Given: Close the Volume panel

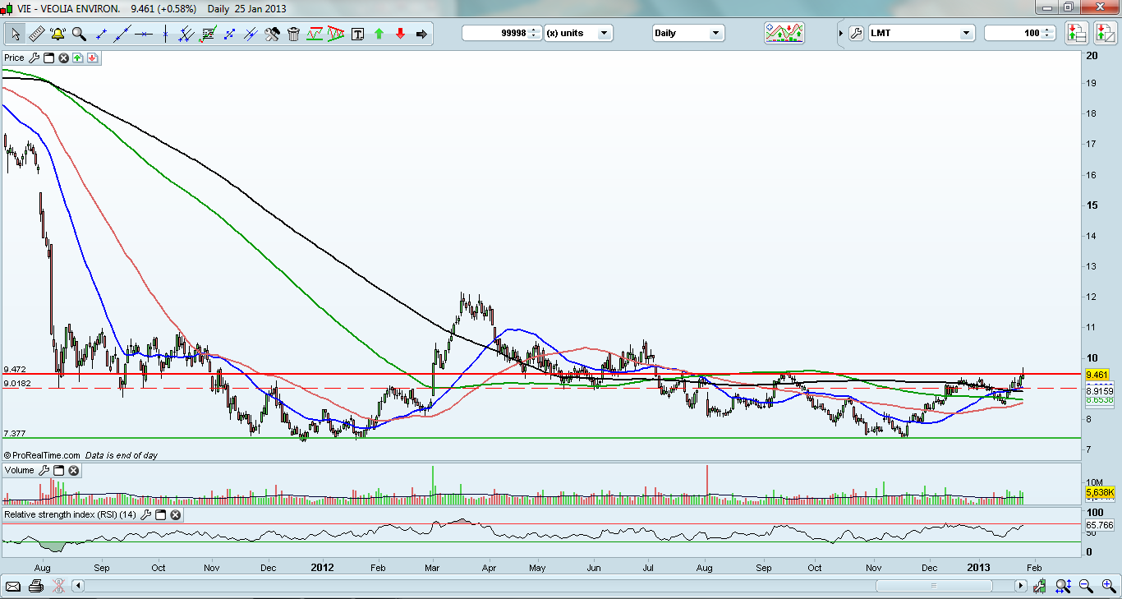Looking at the screenshot, I should (x=73, y=470).
